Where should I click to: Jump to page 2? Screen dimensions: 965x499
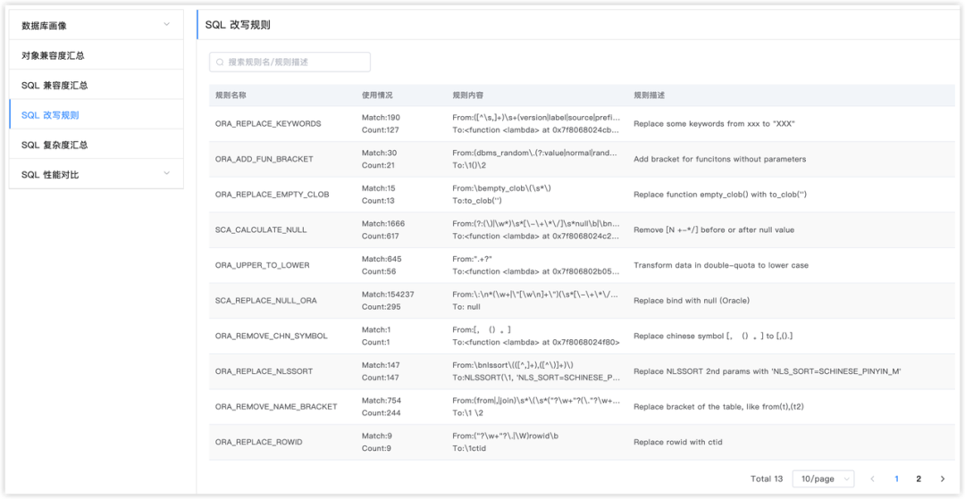click(x=919, y=478)
